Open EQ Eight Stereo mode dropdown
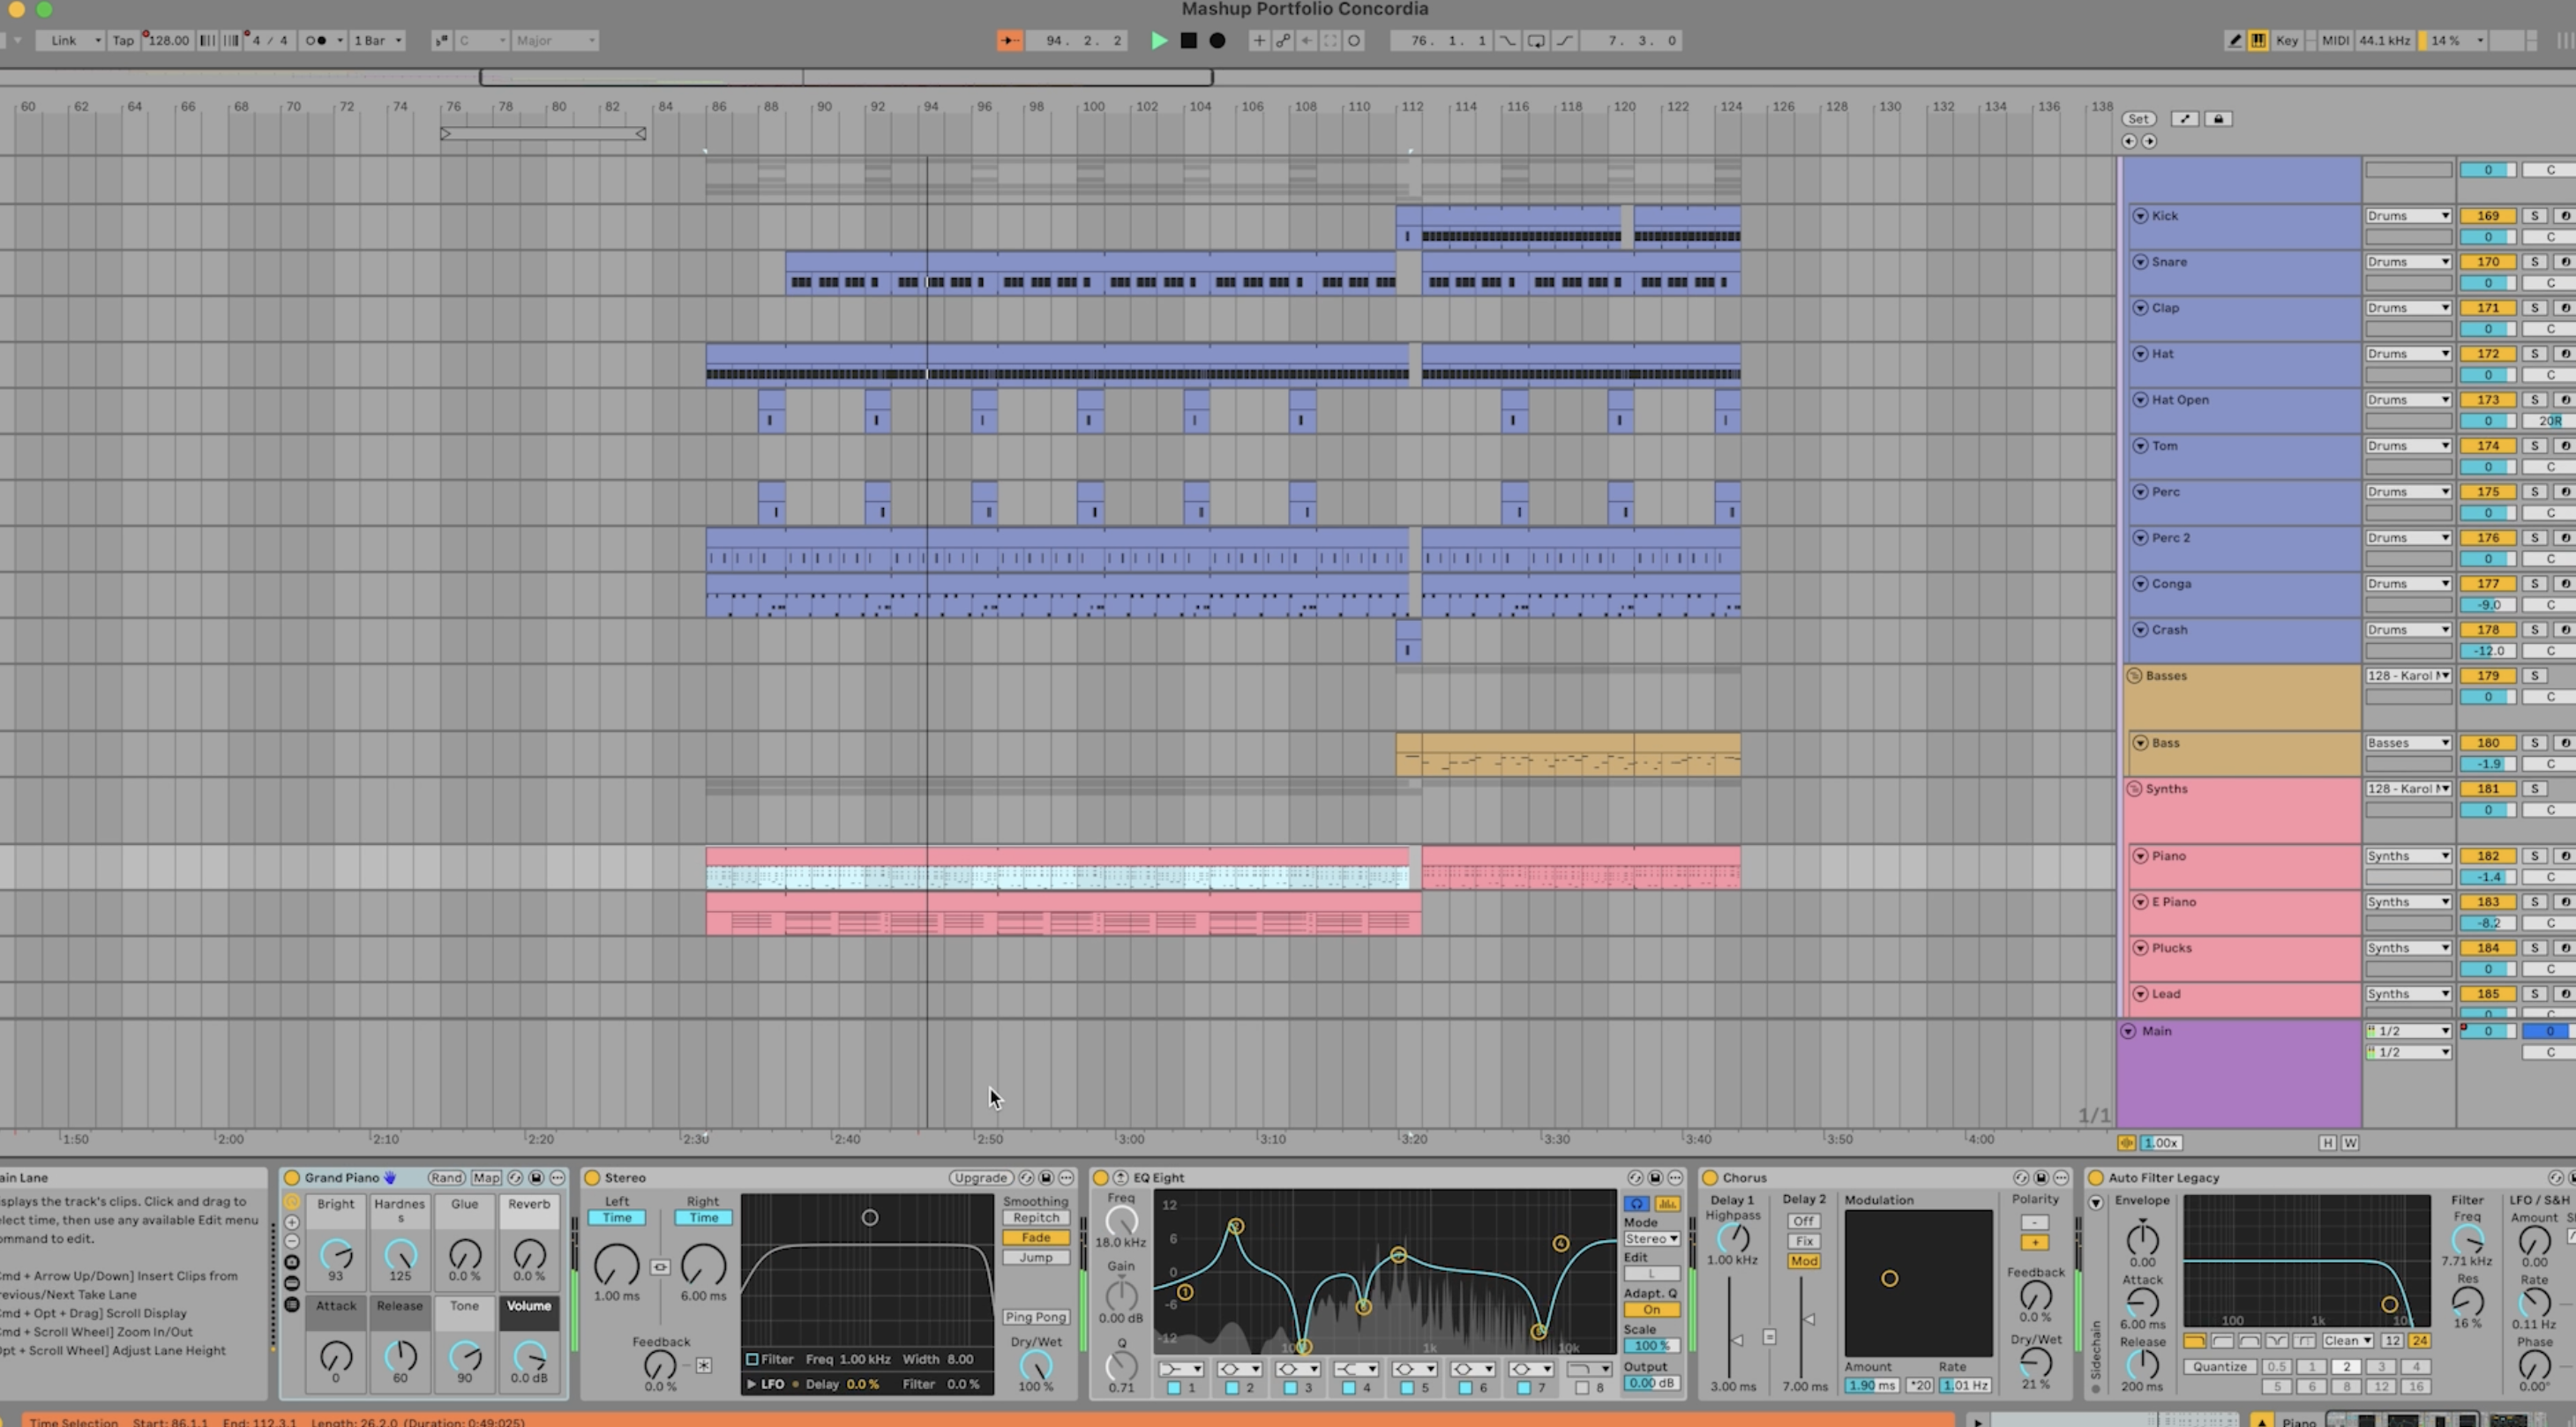2576x1427 pixels. click(x=1651, y=1238)
